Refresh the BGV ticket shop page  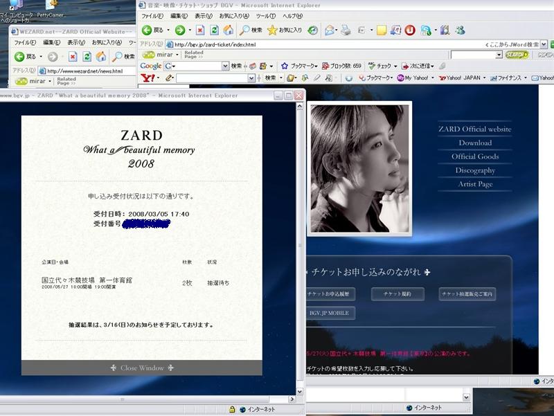pyautogui.click(x=214, y=30)
